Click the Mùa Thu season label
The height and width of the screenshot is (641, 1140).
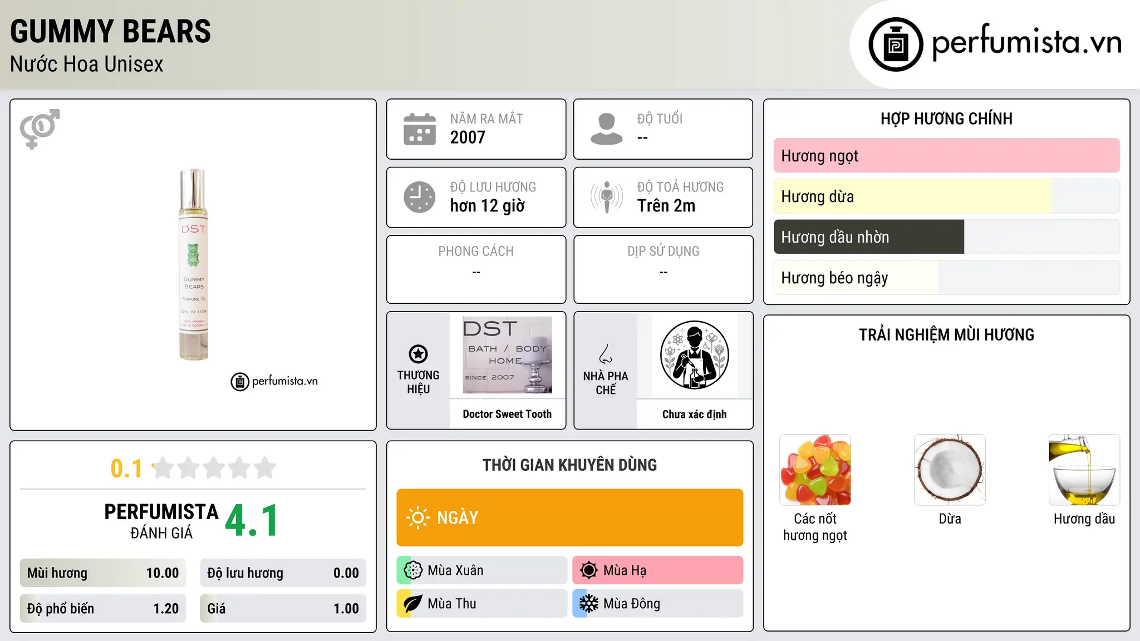[451, 604]
